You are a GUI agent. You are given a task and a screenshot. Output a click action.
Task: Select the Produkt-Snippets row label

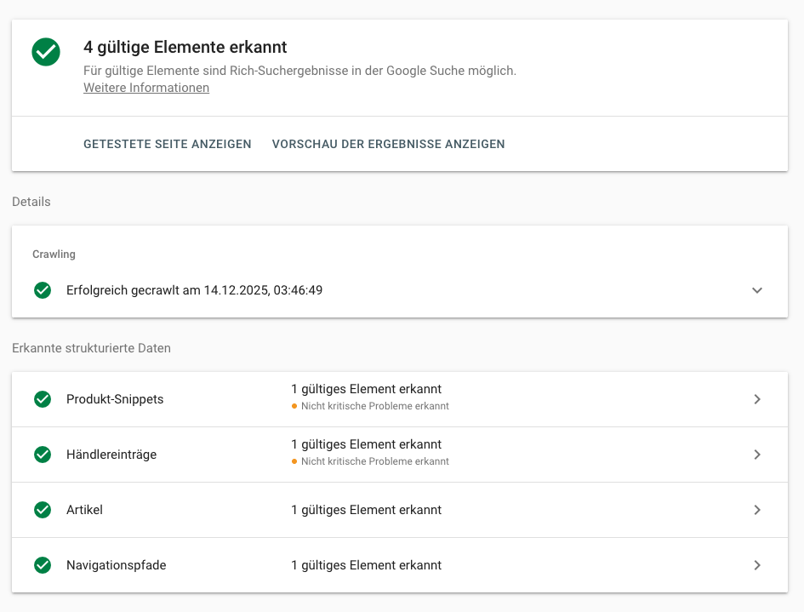[x=115, y=399]
